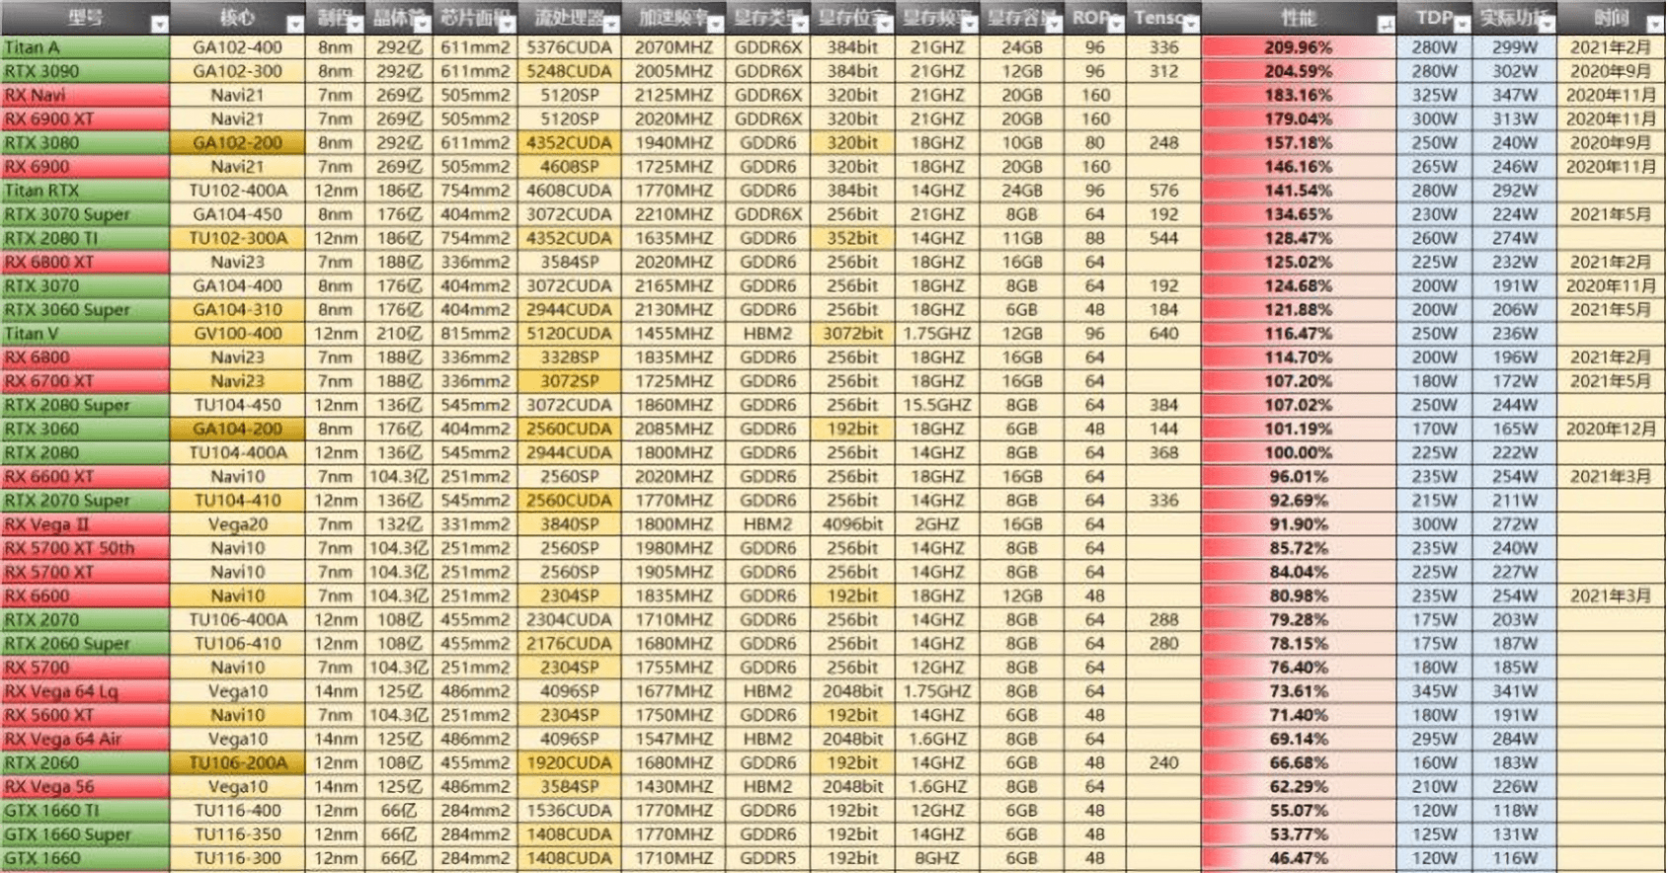1668x873 pixels.
Task: Open the 性能 column sort dropdown
Action: 1386,24
